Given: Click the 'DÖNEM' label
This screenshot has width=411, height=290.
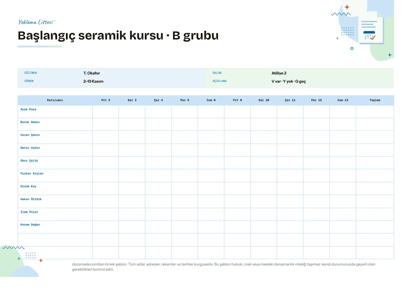Looking at the screenshot, I should pyautogui.click(x=29, y=81).
